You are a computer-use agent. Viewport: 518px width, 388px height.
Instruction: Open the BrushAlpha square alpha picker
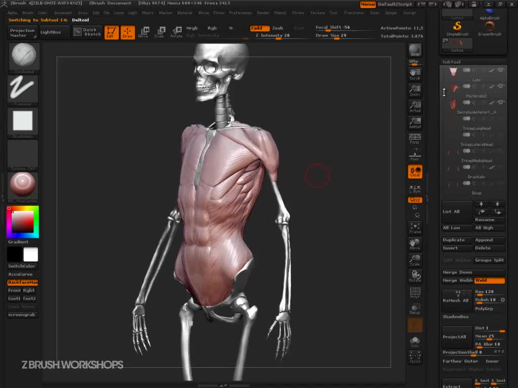pyautogui.click(x=23, y=123)
